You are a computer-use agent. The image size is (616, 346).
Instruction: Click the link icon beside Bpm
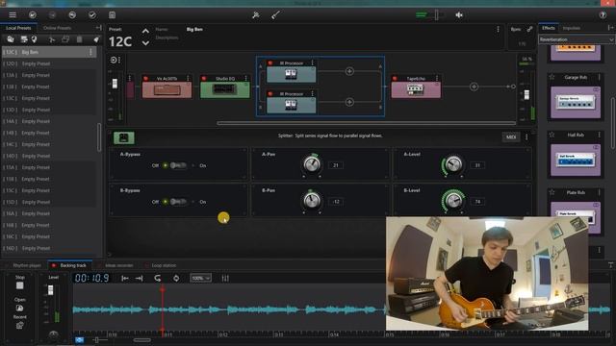(x=529, y=29)
